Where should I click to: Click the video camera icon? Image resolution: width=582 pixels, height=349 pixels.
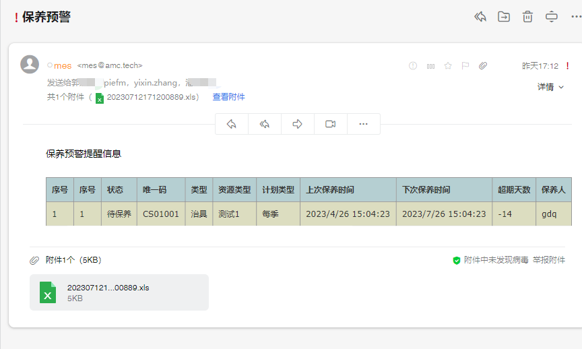pyautogui.click(x=330, y=124)
